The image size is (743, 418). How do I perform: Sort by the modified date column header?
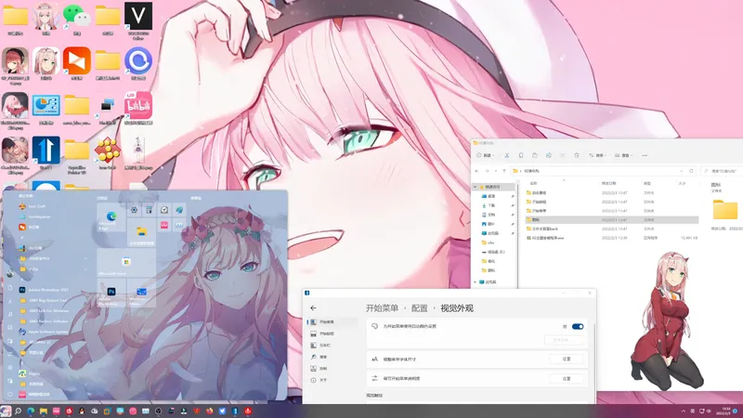tap(609, 183)
